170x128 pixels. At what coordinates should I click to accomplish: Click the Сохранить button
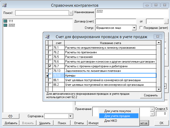tap(151, 95)
